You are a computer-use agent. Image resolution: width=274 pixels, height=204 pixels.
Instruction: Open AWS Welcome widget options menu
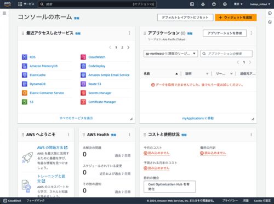(x=68, y=135)
